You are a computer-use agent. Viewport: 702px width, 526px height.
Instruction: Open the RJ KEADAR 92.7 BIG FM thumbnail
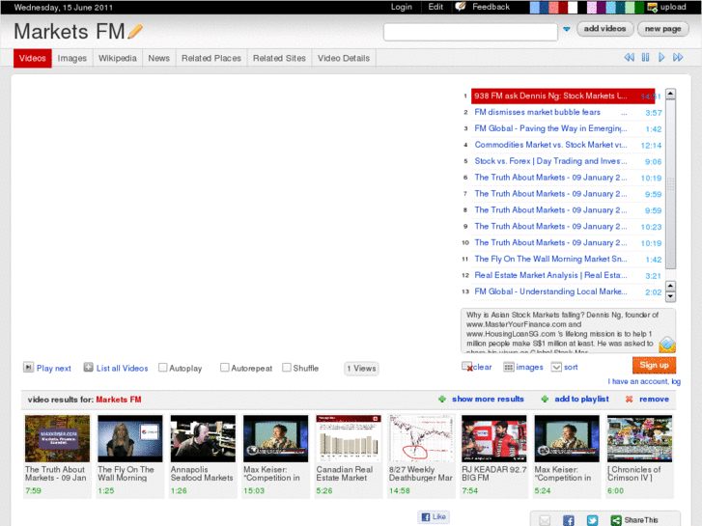tap(494, 438)
